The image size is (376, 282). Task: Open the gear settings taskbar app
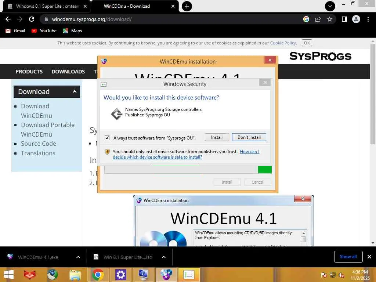(120, 275)
